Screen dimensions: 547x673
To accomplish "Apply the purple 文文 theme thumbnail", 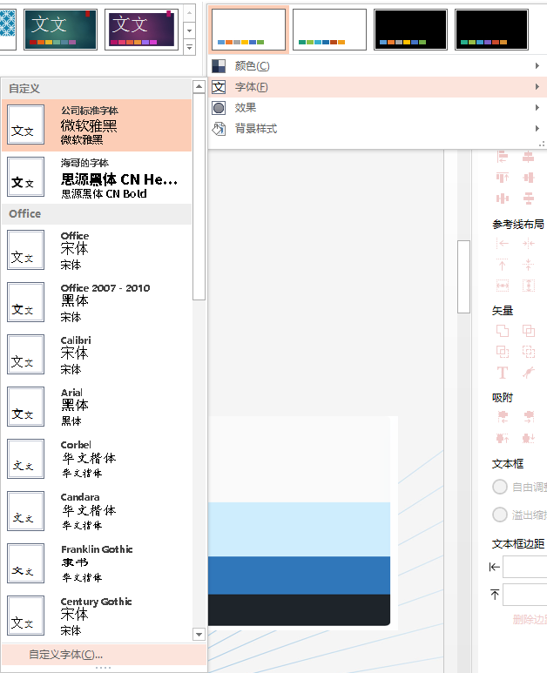I will coord(141,30).
